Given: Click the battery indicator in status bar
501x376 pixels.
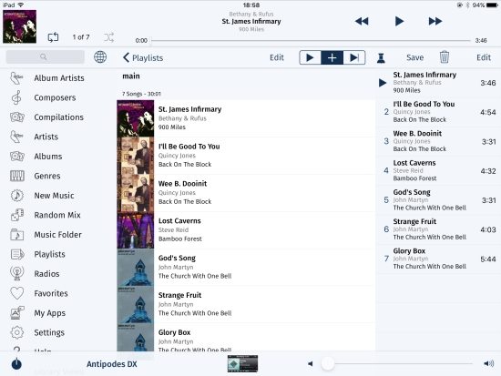Looking at the screenshot, I should pos(492,5).
